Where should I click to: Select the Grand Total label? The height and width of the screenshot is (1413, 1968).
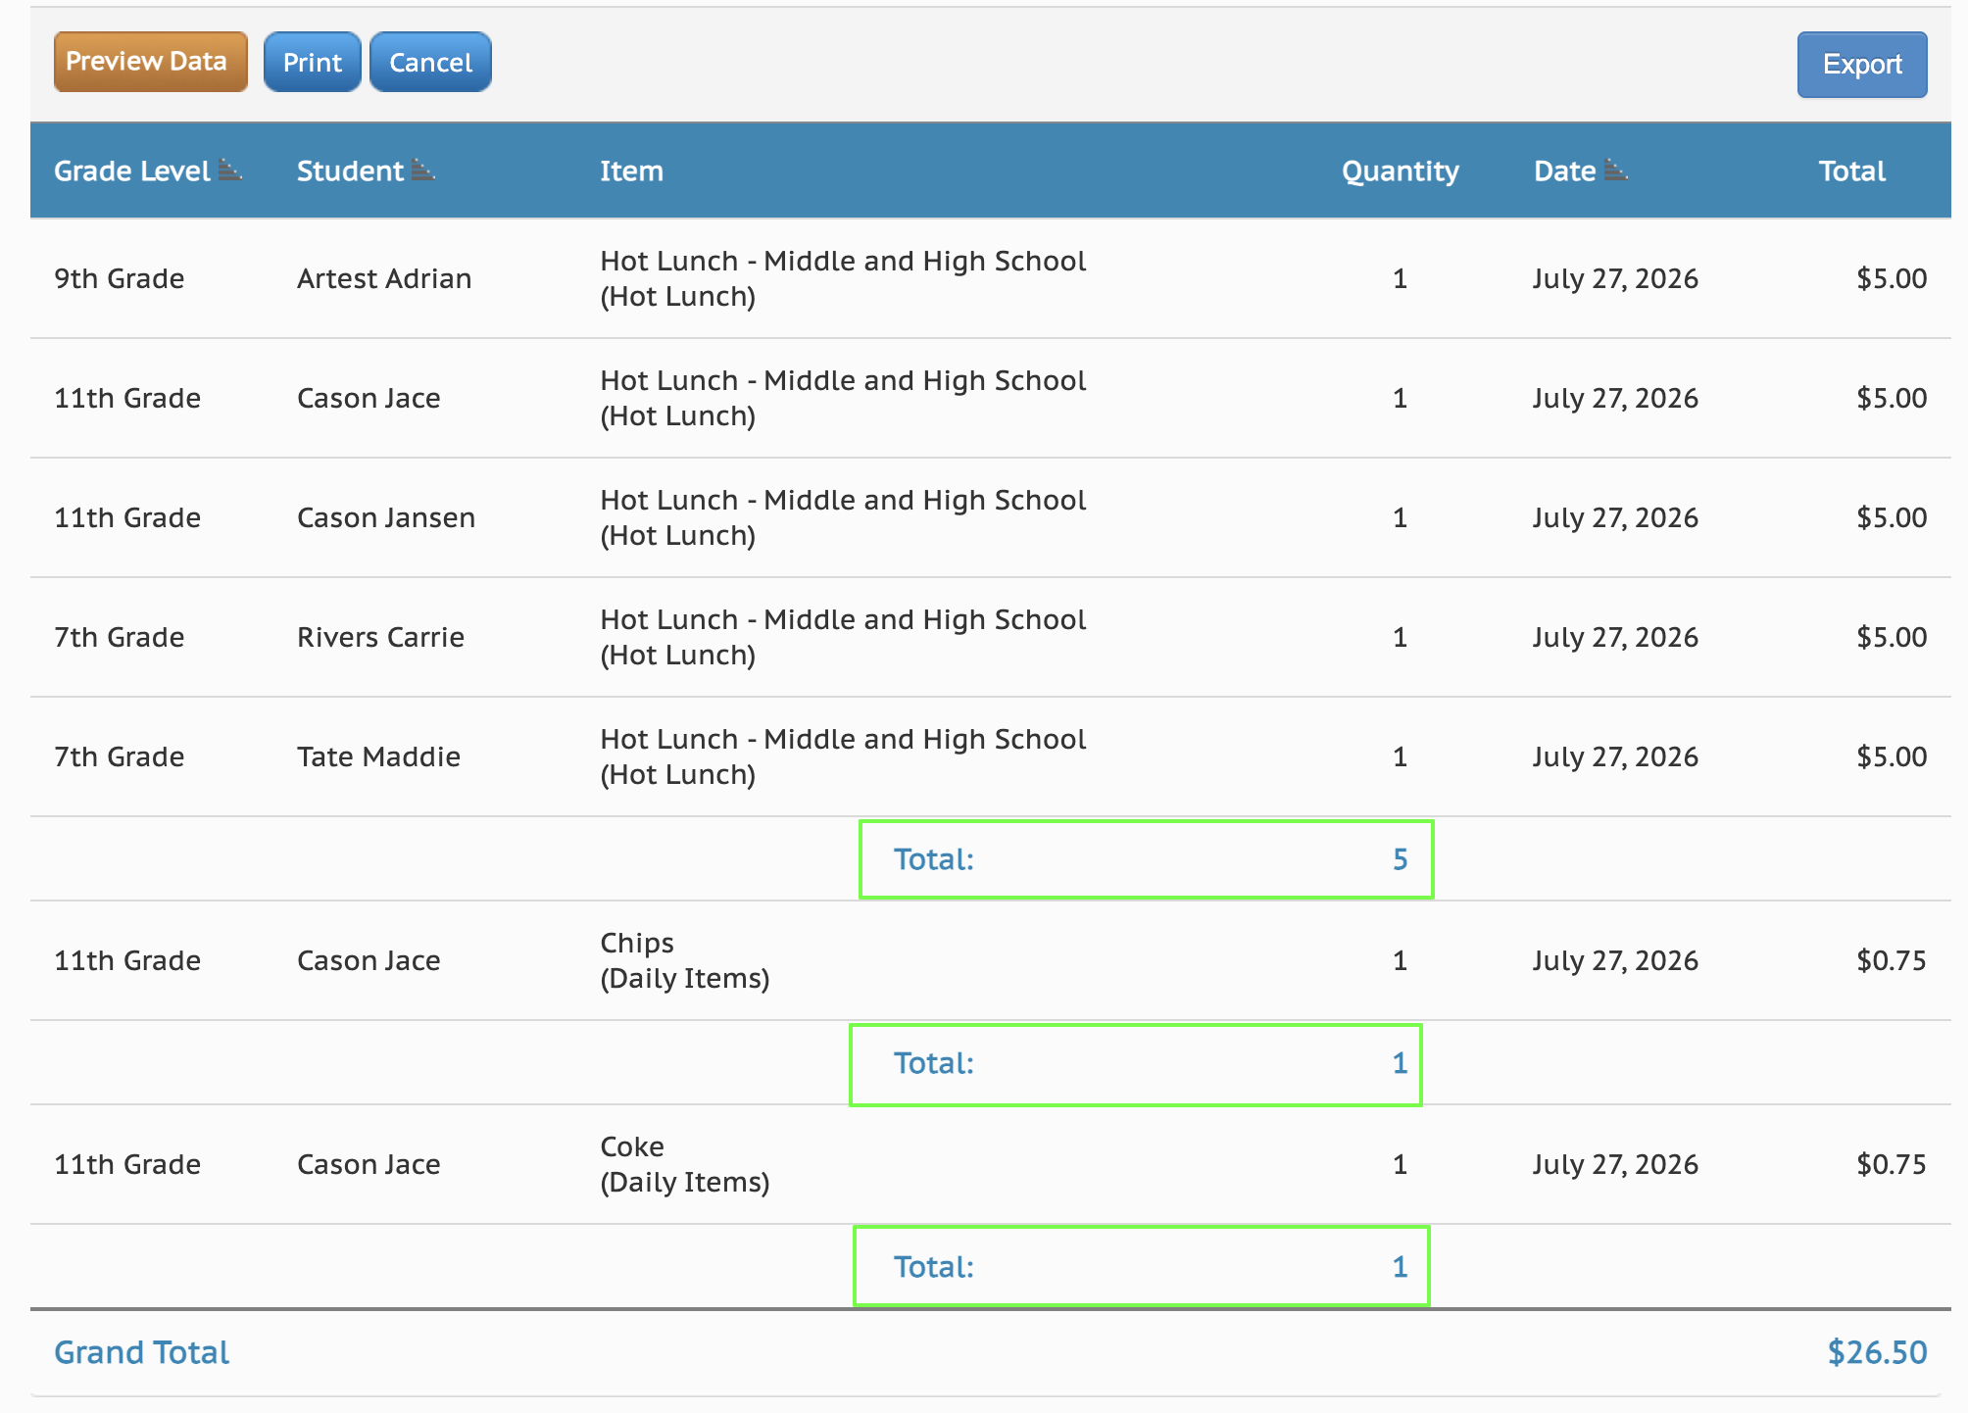[141, 1352]
